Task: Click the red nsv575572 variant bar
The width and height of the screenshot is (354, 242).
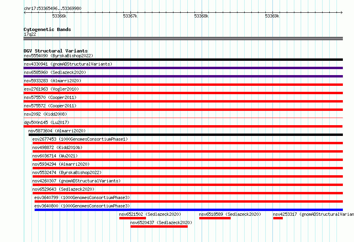Action: [x=183, y=110]
